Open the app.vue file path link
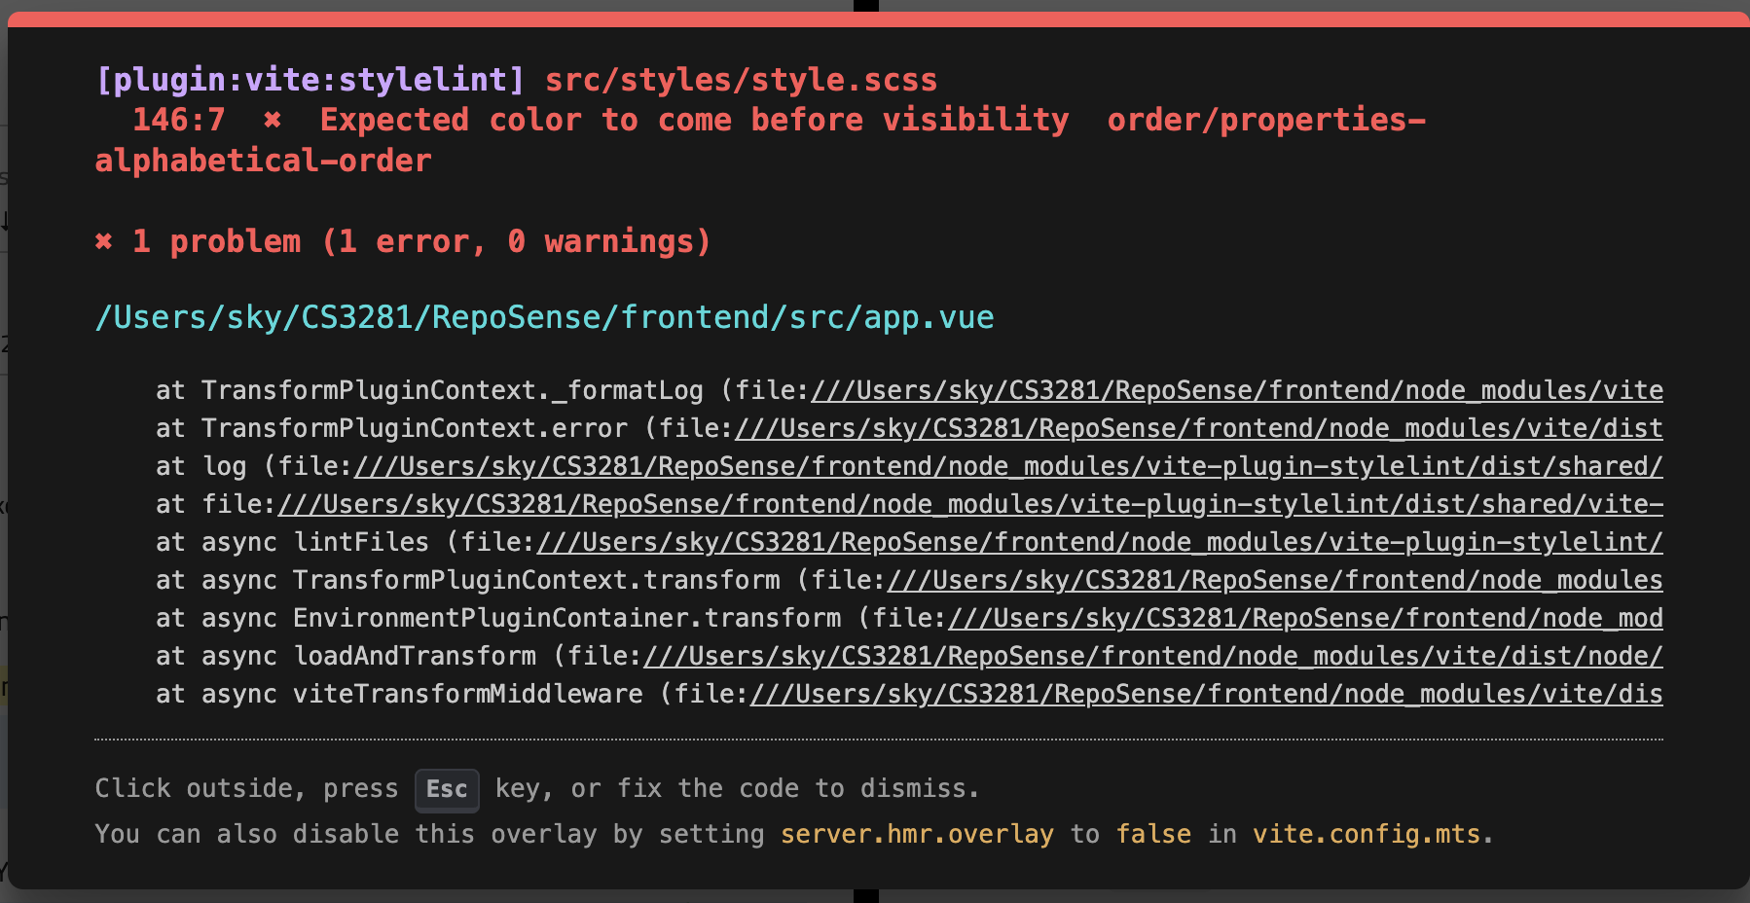The height and width of the screenshot is (903, 1750). [x=544, y=317]
